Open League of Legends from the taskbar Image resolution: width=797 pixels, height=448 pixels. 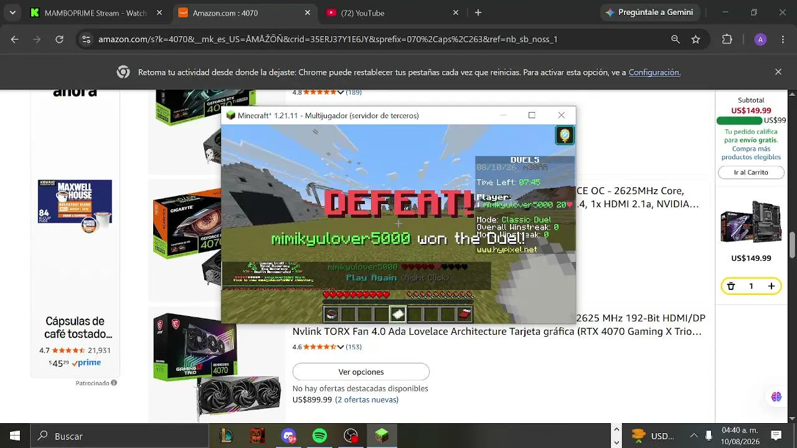tap(226, 436)
